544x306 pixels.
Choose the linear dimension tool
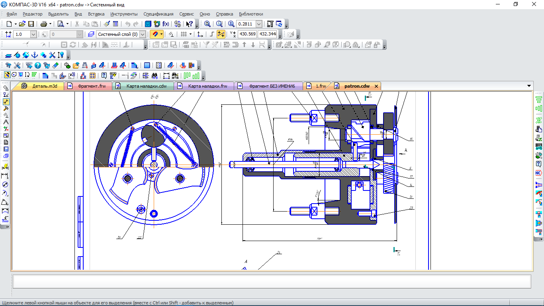(x=6, y=176)
